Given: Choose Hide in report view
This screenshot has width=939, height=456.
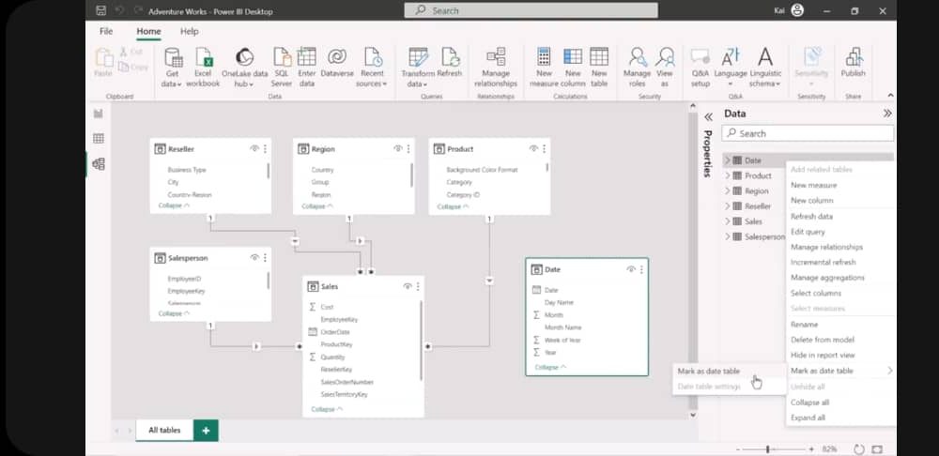Looking at the screenshot, I should coord(823,355).
